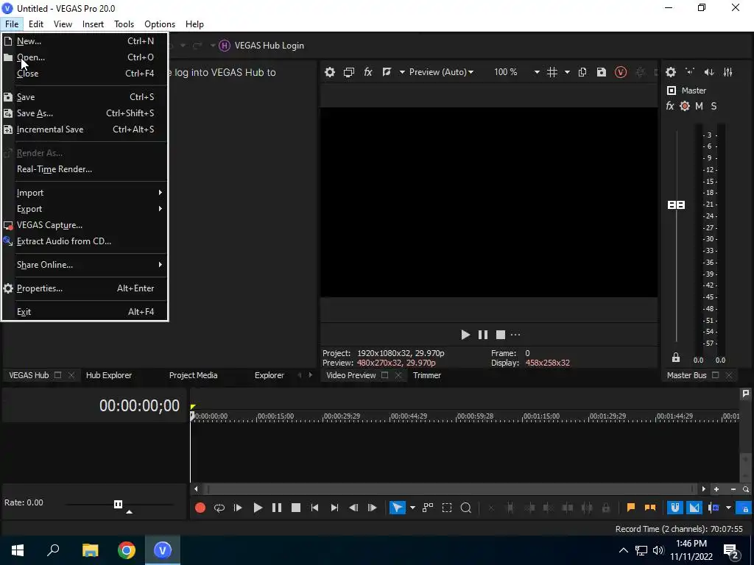The height and width of the screenshot is (565, 754).
Task: Open video output fx in preview toolbar
Action: [x=368, y=72]
